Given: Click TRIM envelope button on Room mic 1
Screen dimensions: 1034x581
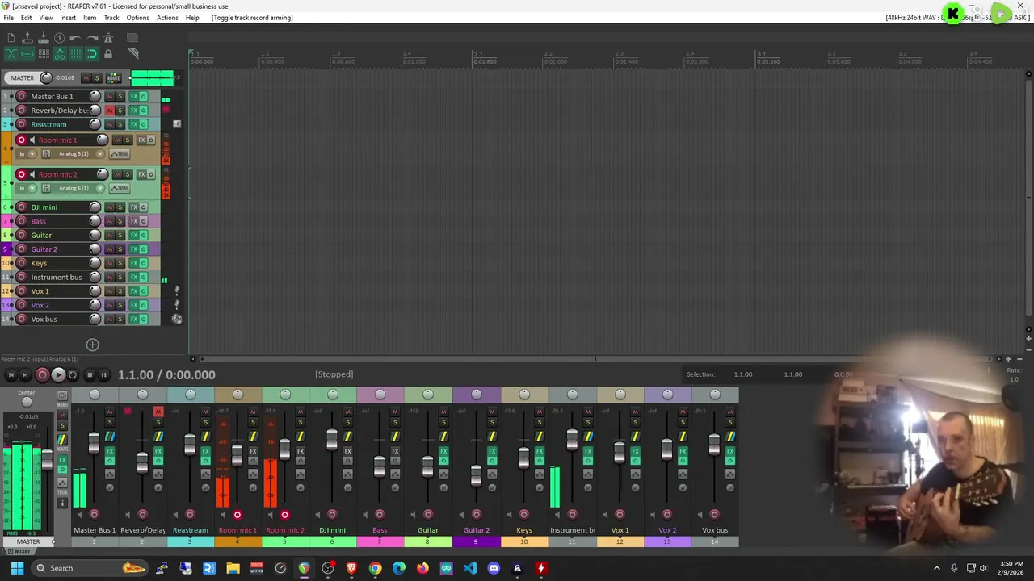Looking at the screenshot, I should coord(119,154).
